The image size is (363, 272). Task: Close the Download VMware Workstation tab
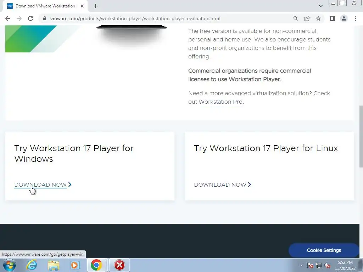pyautogui.click(x=82, y=6)
